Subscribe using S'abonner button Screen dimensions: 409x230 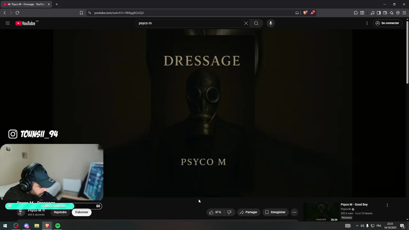tap(81, 212)
